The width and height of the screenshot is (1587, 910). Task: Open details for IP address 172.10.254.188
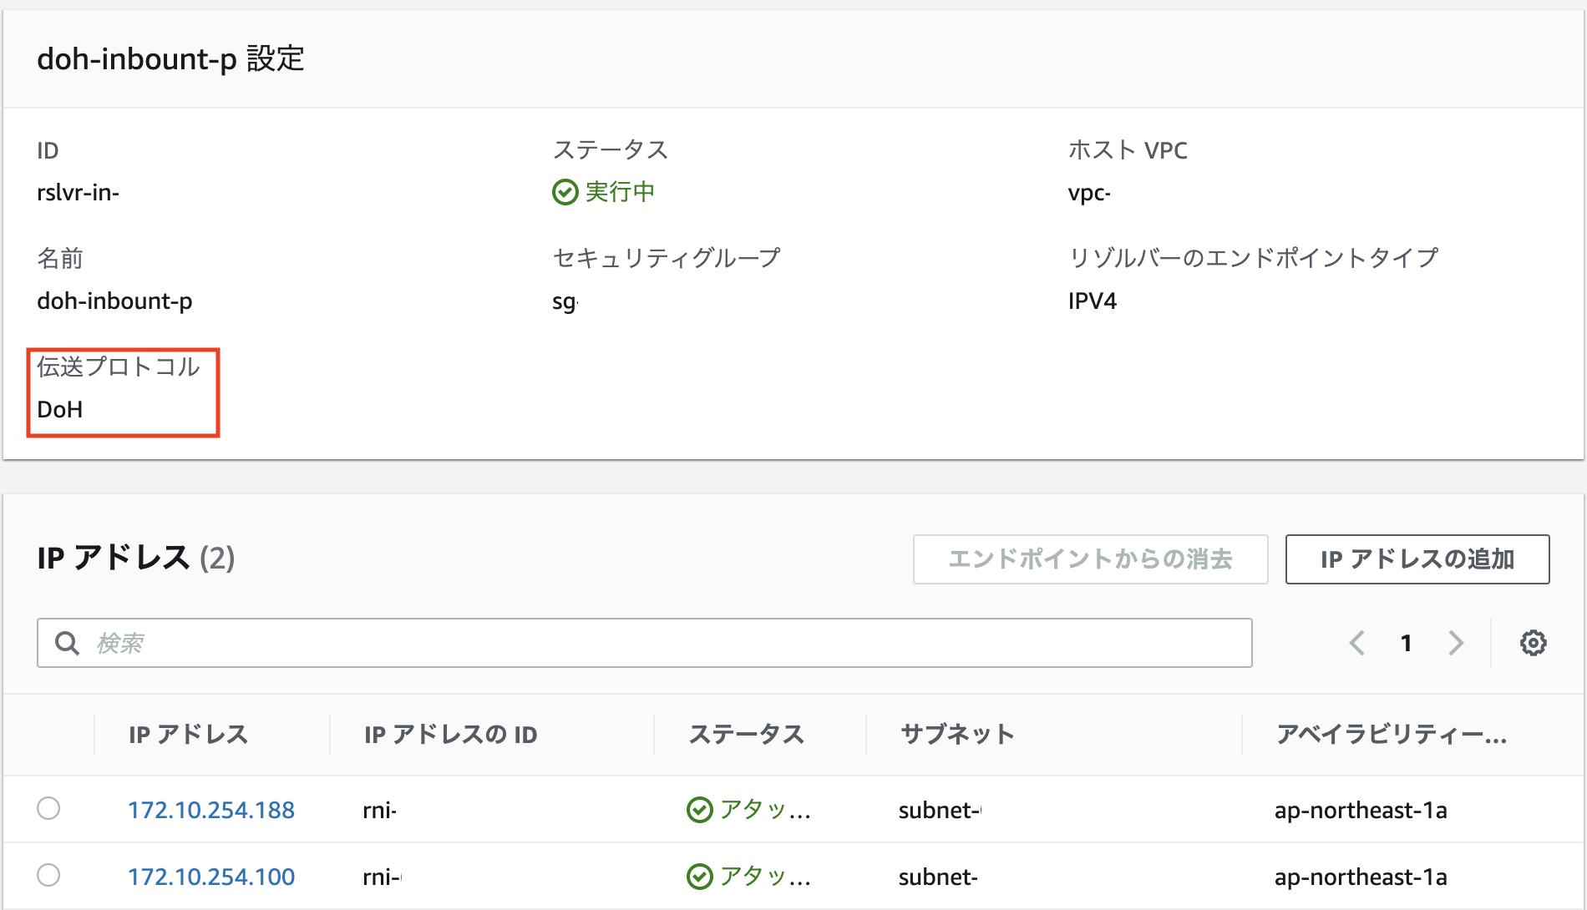(x=210, y=808)
